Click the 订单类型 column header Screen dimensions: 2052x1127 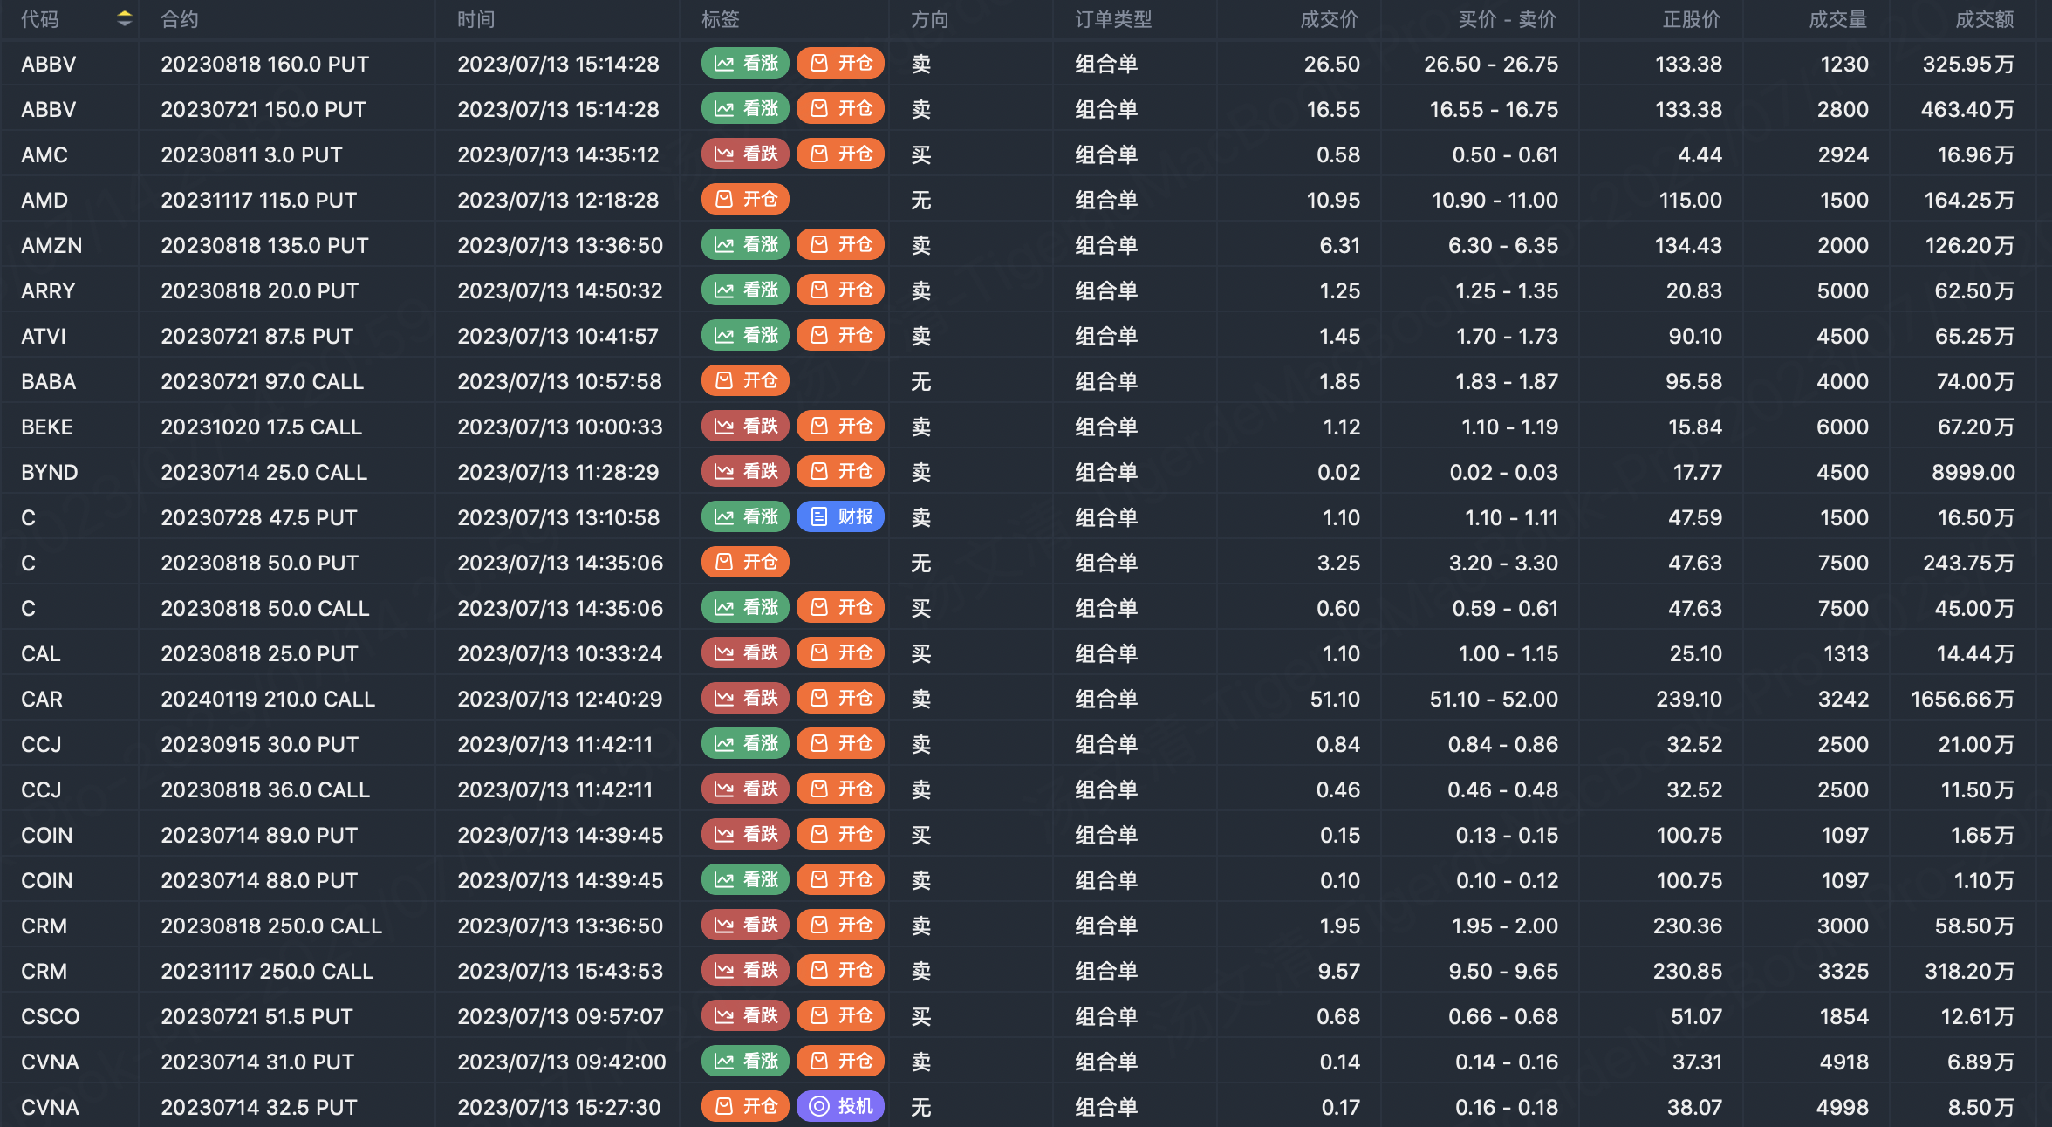1113,19
